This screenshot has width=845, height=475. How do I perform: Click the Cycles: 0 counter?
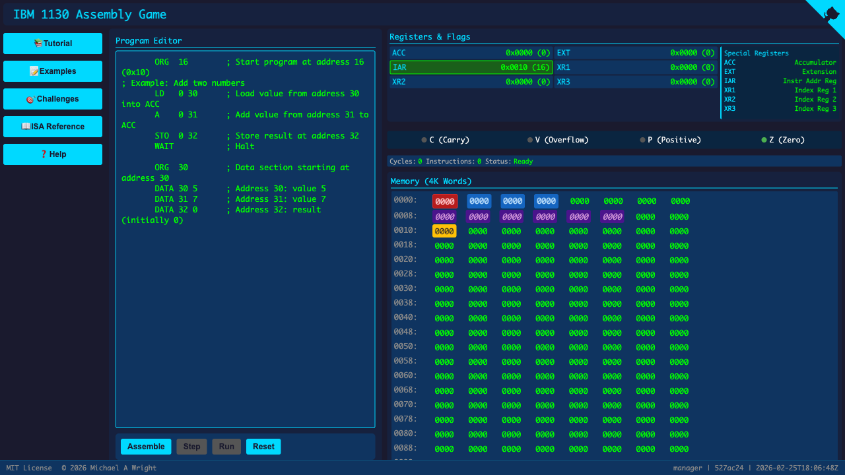[x=406, y=161]
